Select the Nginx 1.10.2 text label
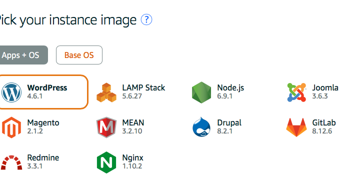Viewport: 350px width, 190px height. click(x=132, y=161)
